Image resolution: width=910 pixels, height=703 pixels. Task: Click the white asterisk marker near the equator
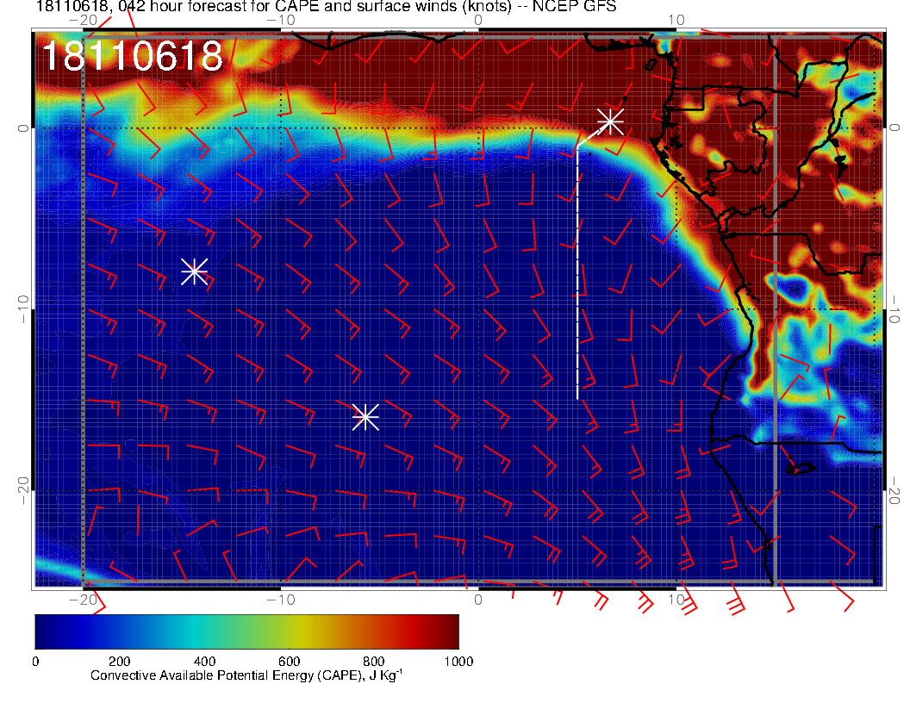610,121
